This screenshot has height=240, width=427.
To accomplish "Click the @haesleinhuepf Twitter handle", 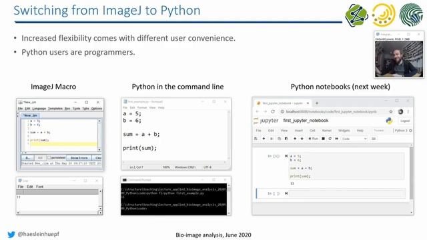I will [x=38, y=234].
